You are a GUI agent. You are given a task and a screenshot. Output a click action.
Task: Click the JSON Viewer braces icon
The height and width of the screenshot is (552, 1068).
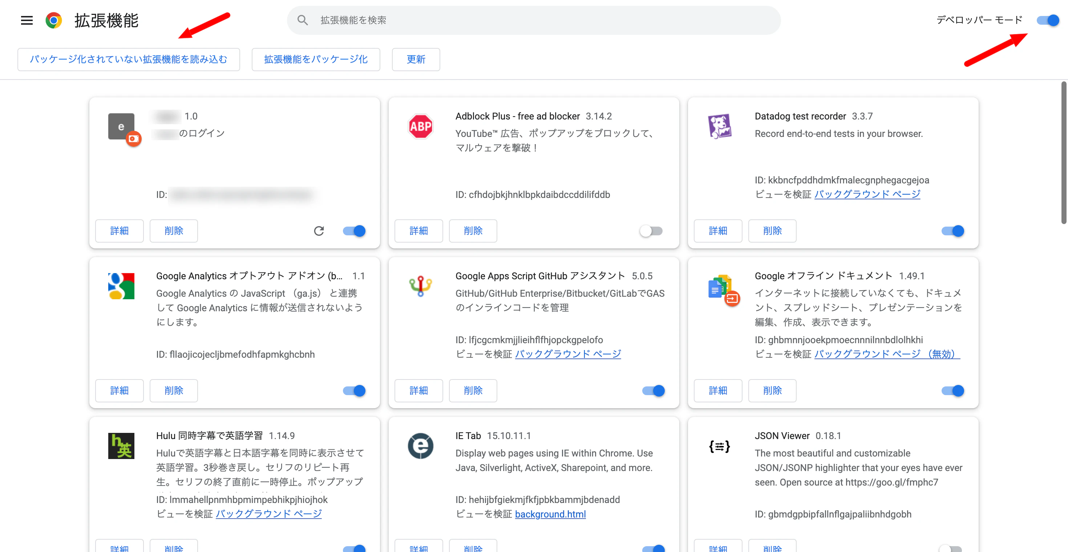point(720,446)
